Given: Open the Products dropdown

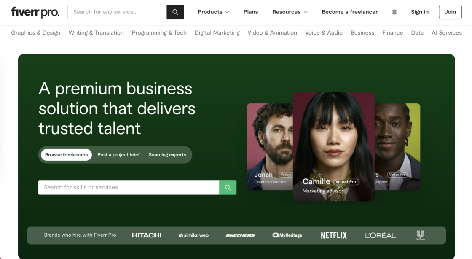Looking at the screenshot, I should (213, 12).
